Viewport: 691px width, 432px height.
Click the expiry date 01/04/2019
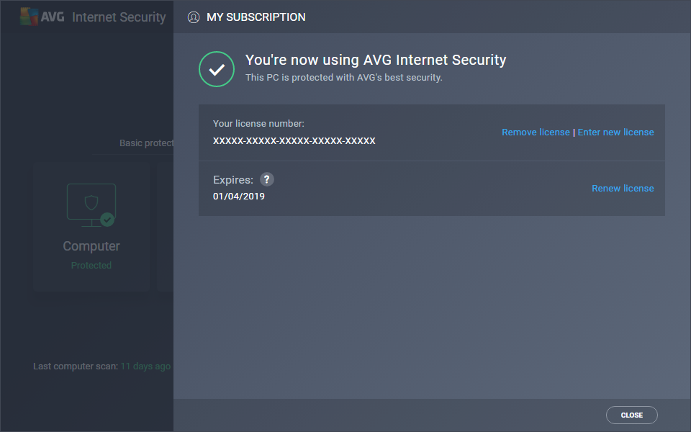[x=239, y=196]
